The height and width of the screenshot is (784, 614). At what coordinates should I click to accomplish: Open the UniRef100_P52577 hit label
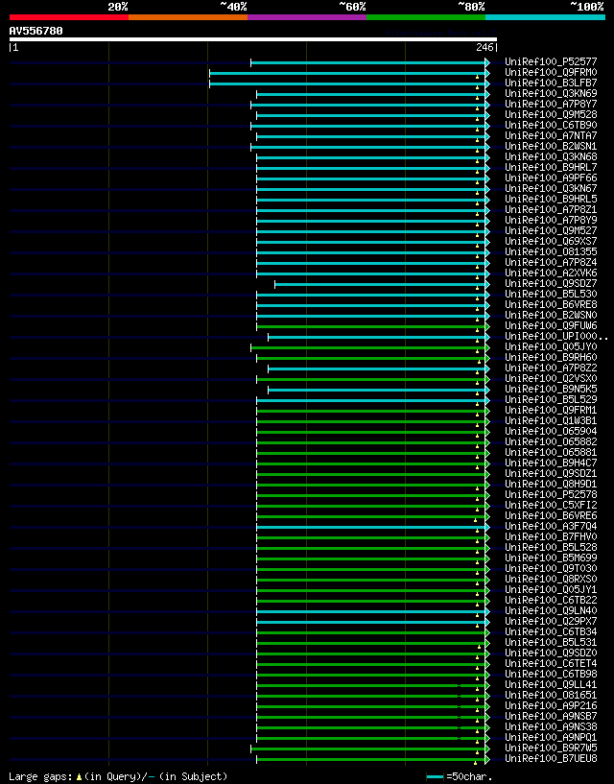551,61
